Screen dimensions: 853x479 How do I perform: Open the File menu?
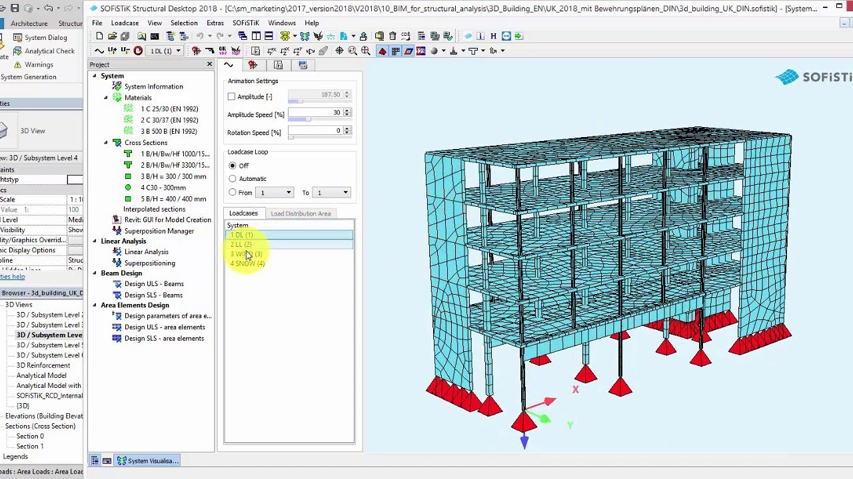[x=97, y=23]
